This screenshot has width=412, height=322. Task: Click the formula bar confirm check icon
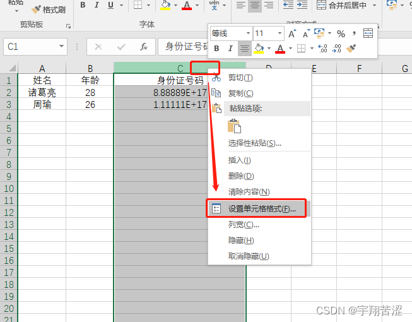121,47
